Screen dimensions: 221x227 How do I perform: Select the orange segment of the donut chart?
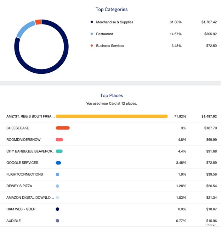click(x=38, y=22)
